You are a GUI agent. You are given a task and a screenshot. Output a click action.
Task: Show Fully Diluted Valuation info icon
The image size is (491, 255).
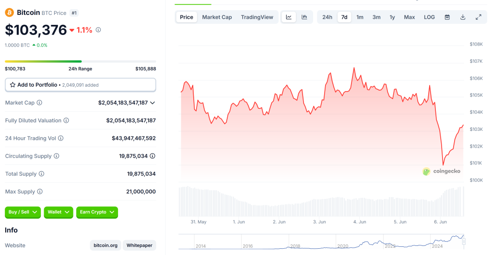coord(66,120)
